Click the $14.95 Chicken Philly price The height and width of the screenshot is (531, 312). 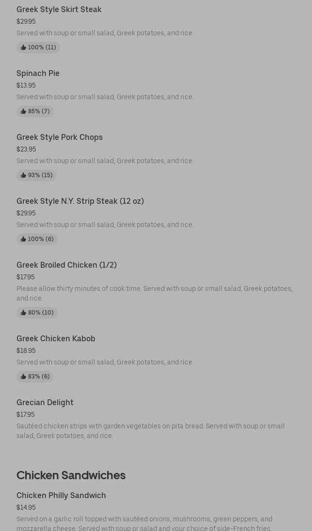click(x=26, y=508)
